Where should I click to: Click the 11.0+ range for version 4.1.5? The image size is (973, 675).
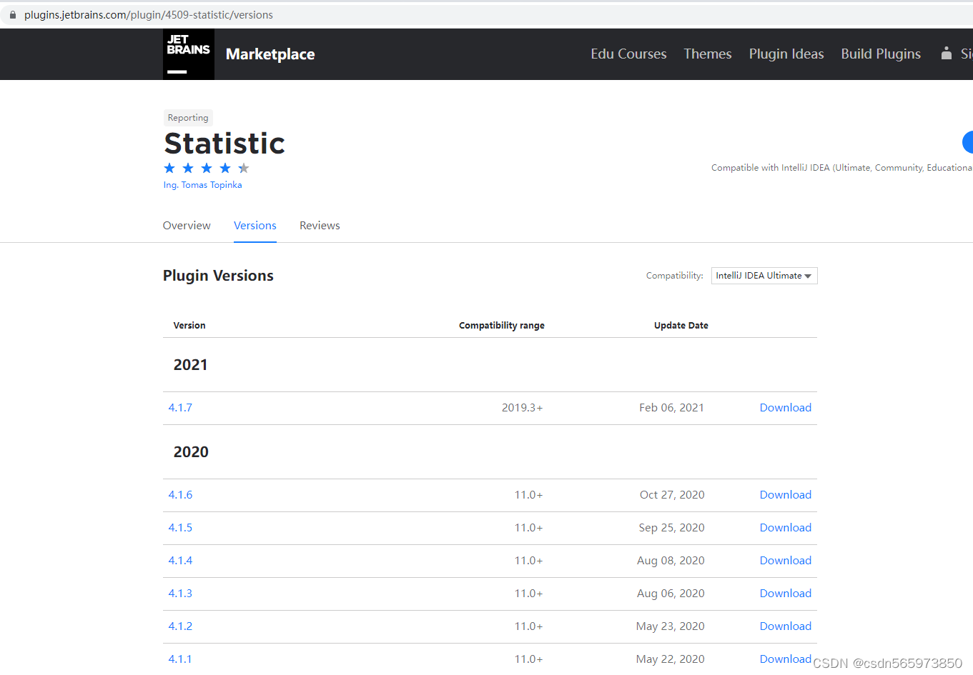(x=529, y=528)
